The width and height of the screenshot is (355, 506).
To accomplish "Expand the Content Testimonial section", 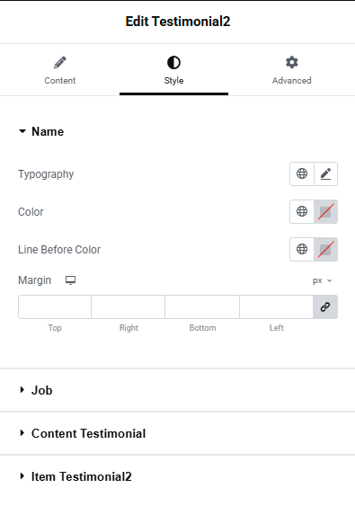I will 83,433.
